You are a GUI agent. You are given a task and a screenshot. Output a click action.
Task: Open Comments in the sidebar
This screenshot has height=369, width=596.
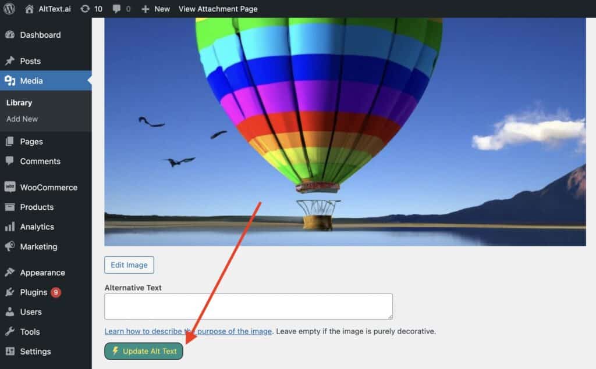[40, 162]
